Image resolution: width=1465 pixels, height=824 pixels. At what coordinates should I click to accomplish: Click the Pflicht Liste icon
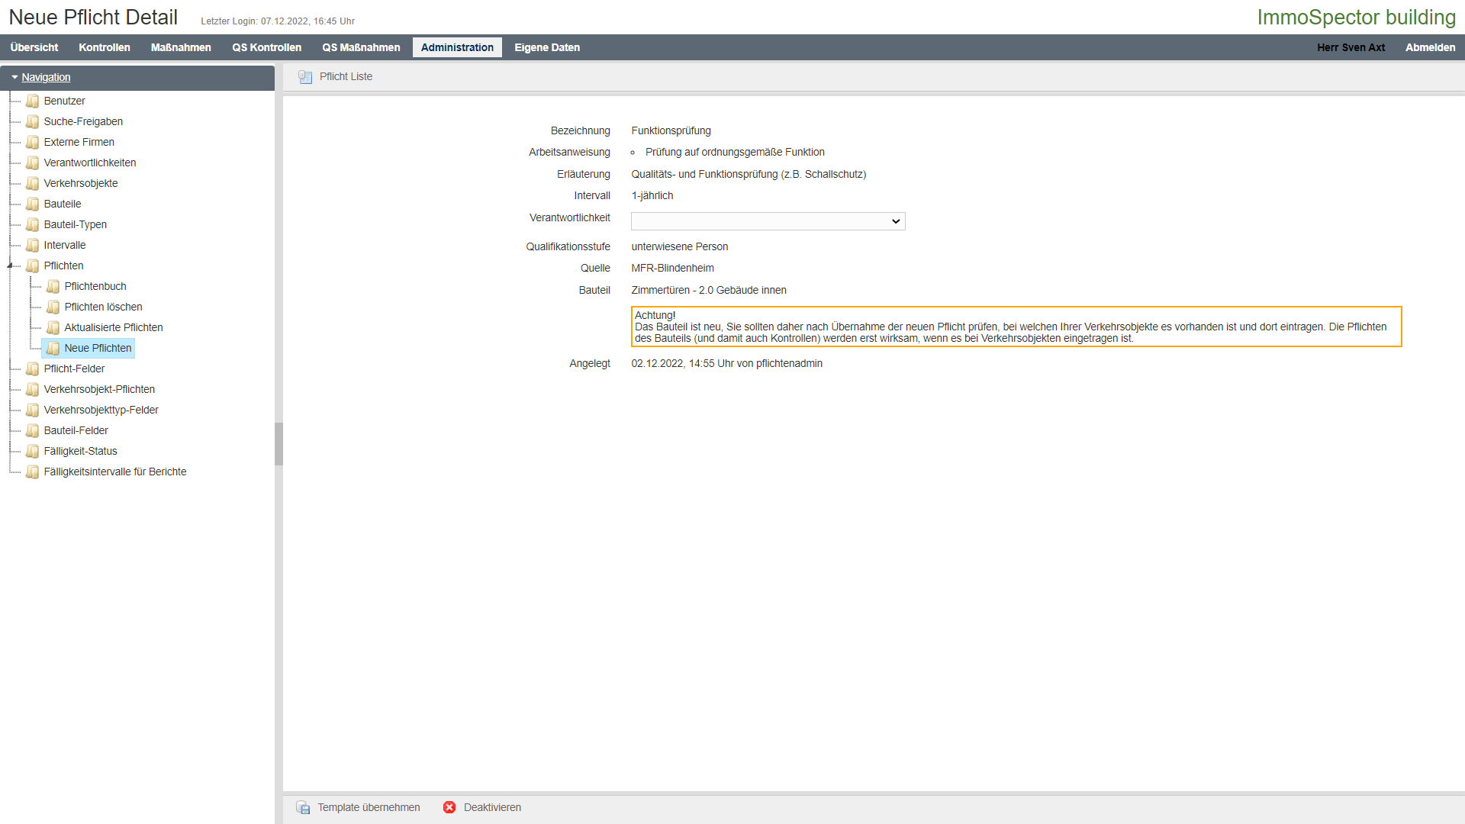coord(305,77)
